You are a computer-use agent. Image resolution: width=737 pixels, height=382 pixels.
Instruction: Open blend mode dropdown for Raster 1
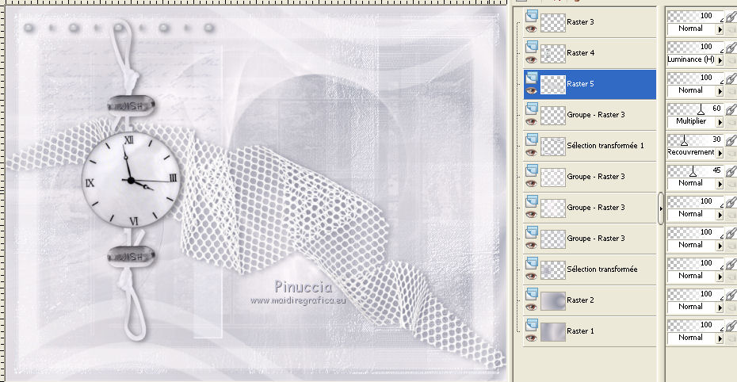[x=720, y=338]
